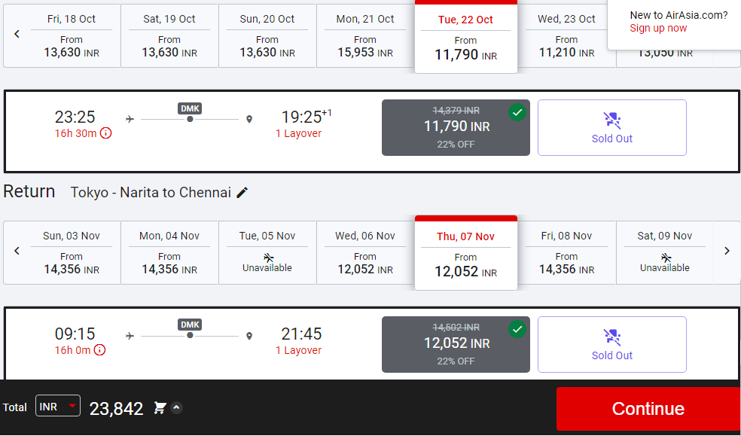Toggle the selected 12,052 INR fare checkmark
741x436 pixels.
[517, 329]
